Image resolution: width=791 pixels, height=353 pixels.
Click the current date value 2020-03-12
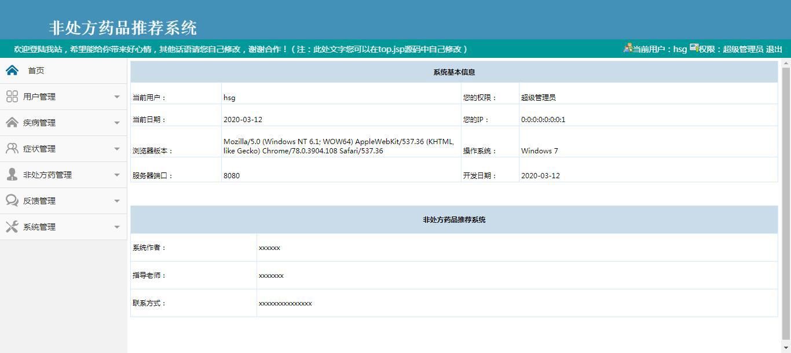tap(243, 120)
